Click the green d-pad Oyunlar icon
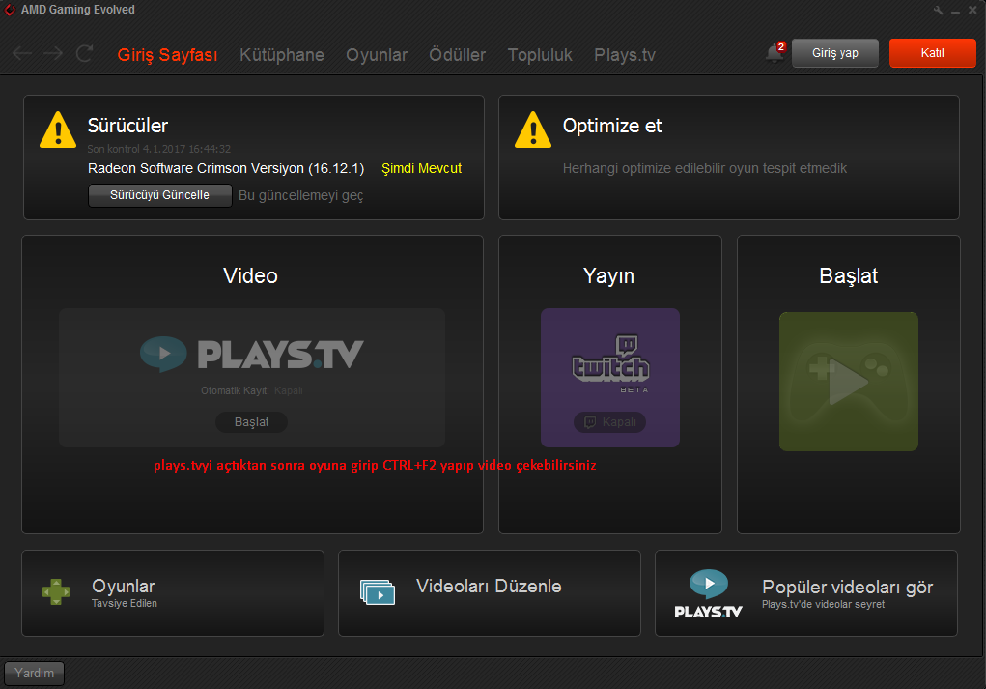The image size is (986, 689). pos(56,592)
